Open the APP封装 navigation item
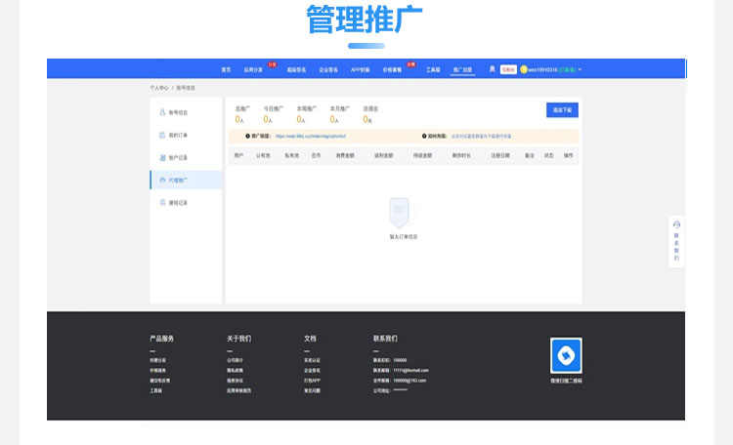 [x=361, y=69]
